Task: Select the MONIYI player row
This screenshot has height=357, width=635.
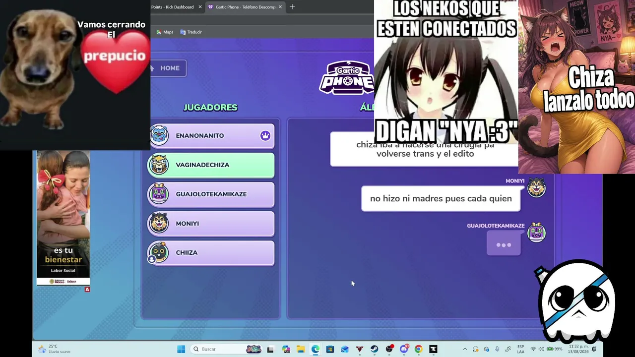Action: click(211, 224)
